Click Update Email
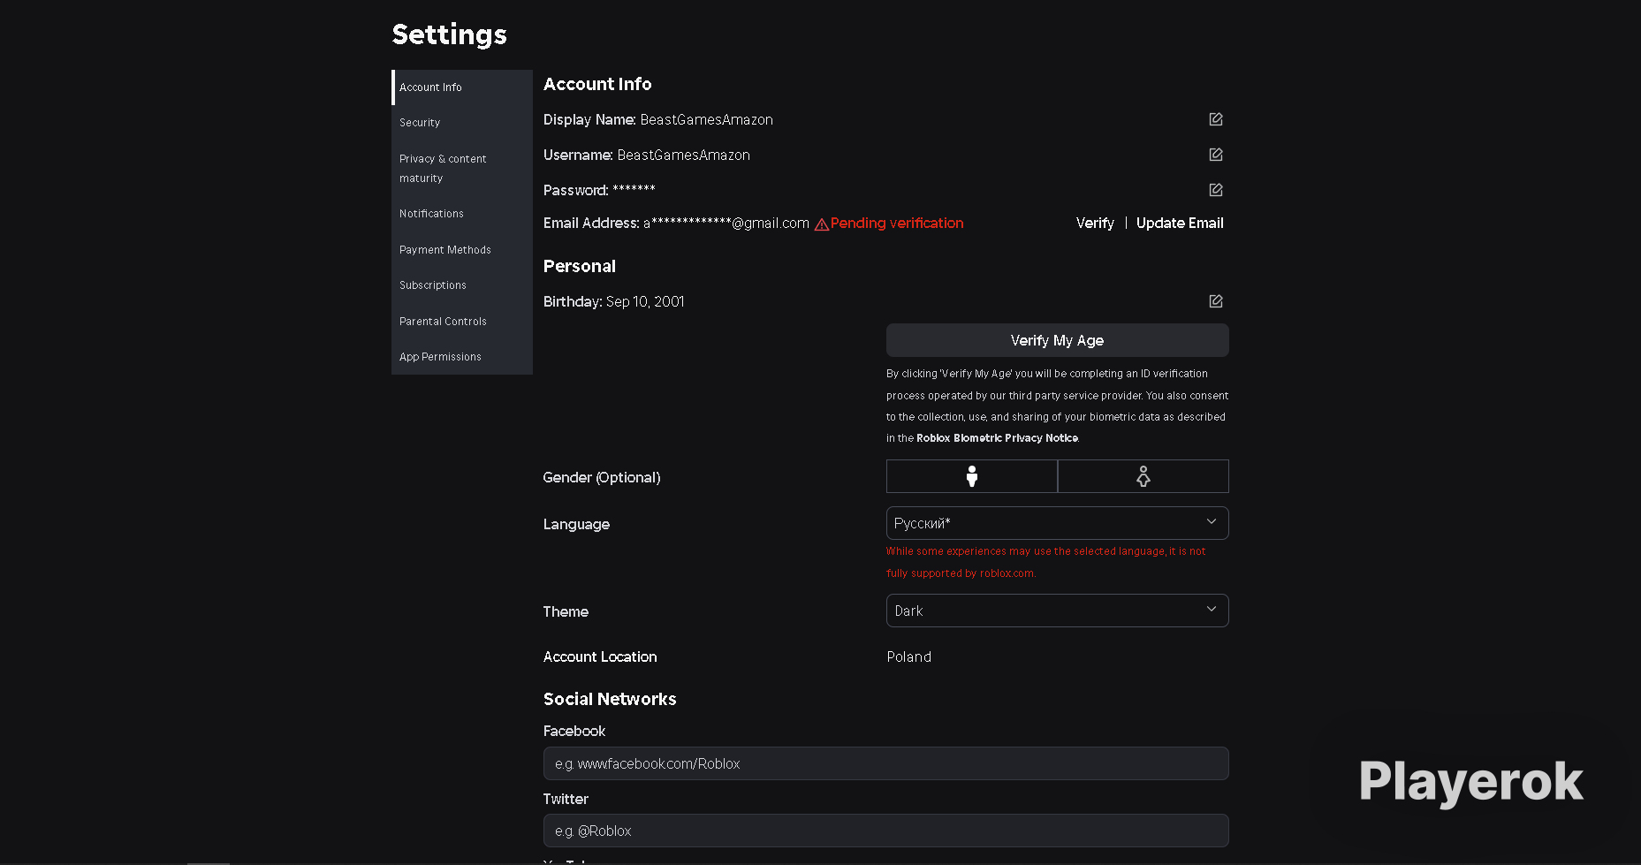This screenshot has height=865, width=1641. (x=1180, y=223)
